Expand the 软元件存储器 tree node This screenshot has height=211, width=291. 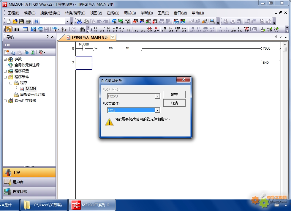click(5, 101)
